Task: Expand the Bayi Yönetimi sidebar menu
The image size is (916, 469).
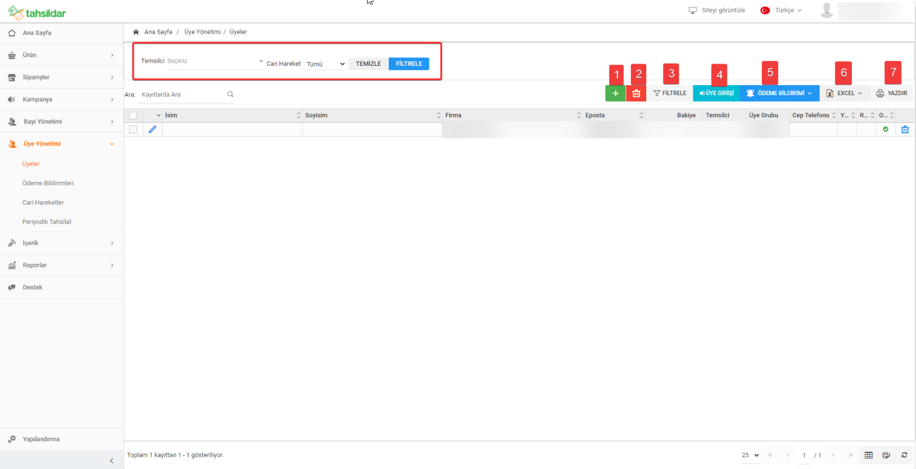Action: 61,122
